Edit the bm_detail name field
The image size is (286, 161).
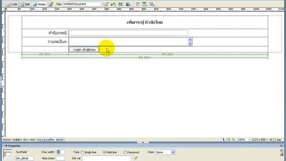pos(25,158)
